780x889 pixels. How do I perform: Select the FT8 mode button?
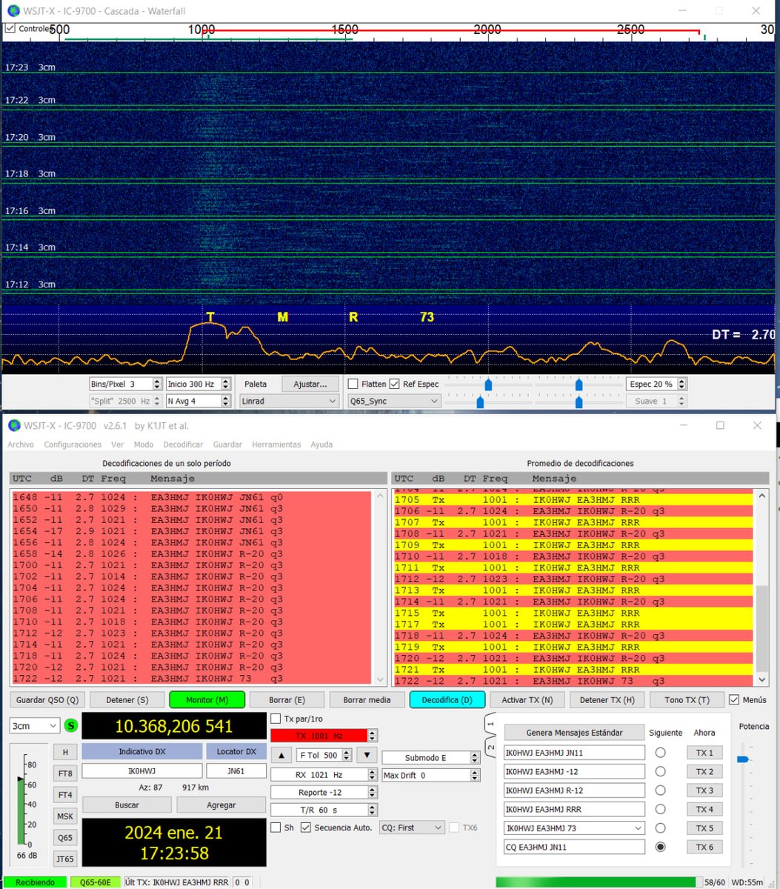coord(65,773)
